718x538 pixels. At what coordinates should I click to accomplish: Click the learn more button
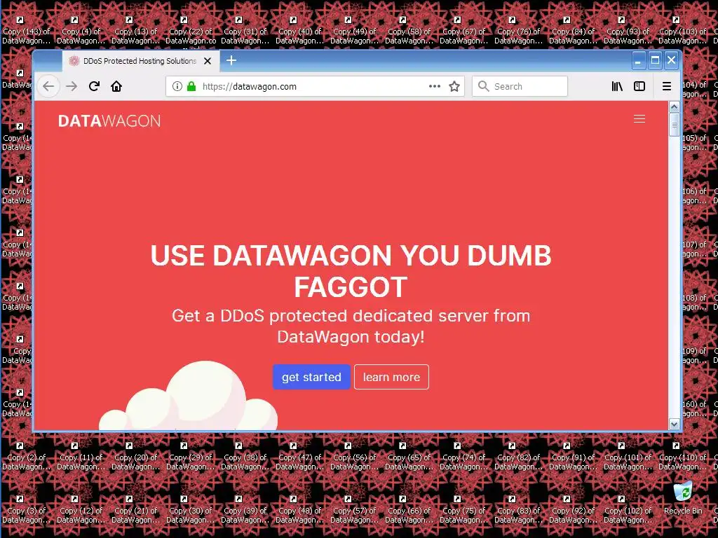(391, 377)
